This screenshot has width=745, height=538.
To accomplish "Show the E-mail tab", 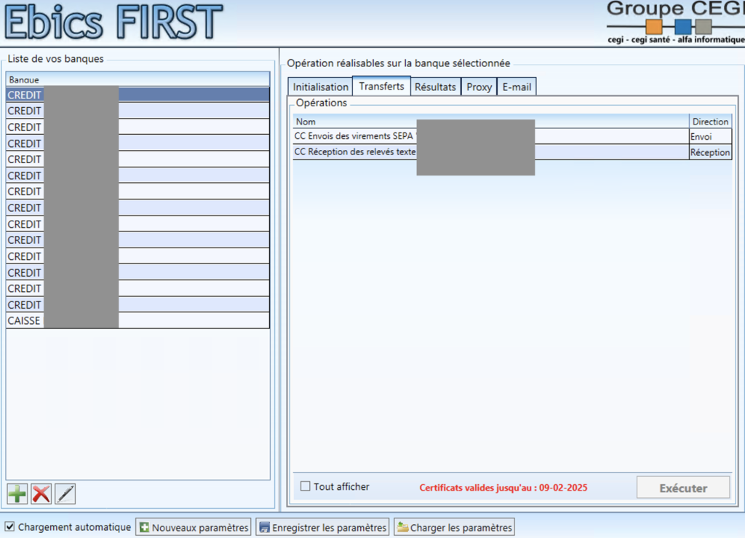I will 517,87.
